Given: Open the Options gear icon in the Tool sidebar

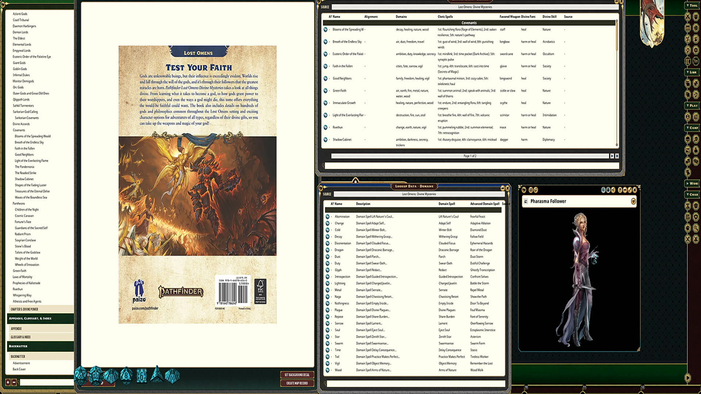Looking at the screenshot, I should pyautogui.click(x=696, y=49).
